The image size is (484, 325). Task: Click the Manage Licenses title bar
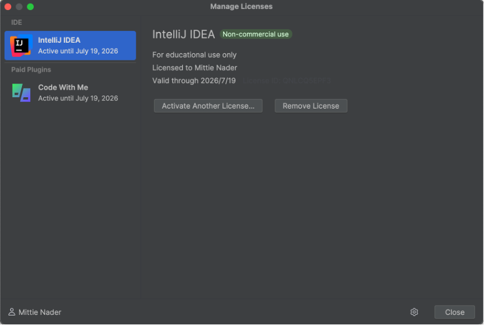[241, 7]
